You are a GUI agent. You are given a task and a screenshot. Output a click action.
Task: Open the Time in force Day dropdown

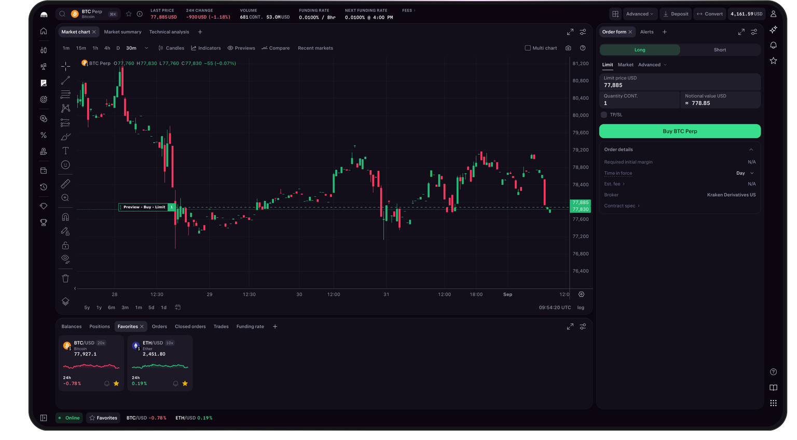tap(745, 173)
